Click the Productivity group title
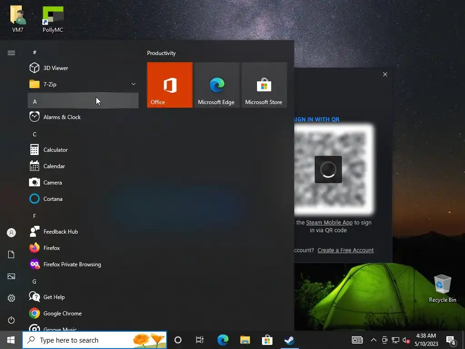This screenshot has height=349, width=465. coord(161,53)
